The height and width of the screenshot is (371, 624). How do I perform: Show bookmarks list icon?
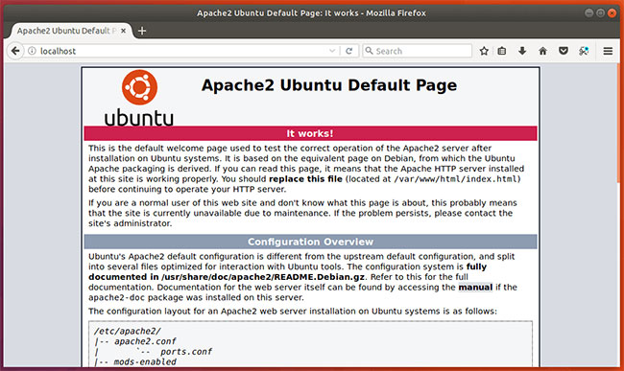502,51
